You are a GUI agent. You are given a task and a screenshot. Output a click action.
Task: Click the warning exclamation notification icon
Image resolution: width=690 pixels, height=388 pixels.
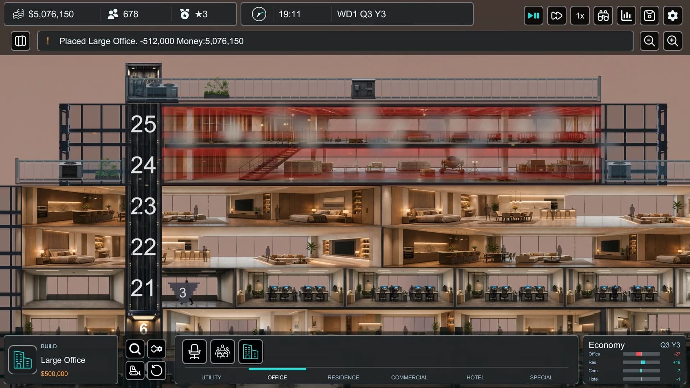pos(48,41)
